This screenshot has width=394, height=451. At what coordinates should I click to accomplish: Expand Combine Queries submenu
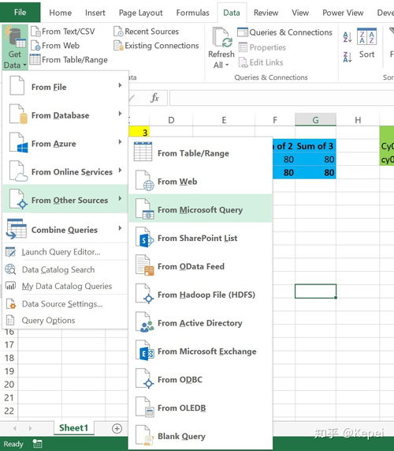65,229
